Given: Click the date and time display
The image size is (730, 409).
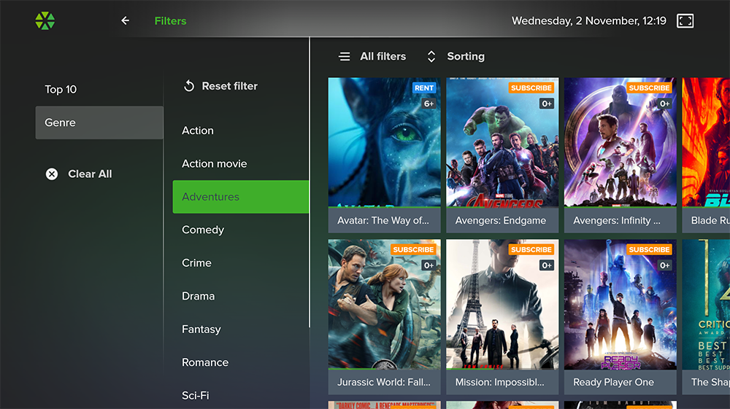Looking at the screenshot, I should (x=589, y=21).
